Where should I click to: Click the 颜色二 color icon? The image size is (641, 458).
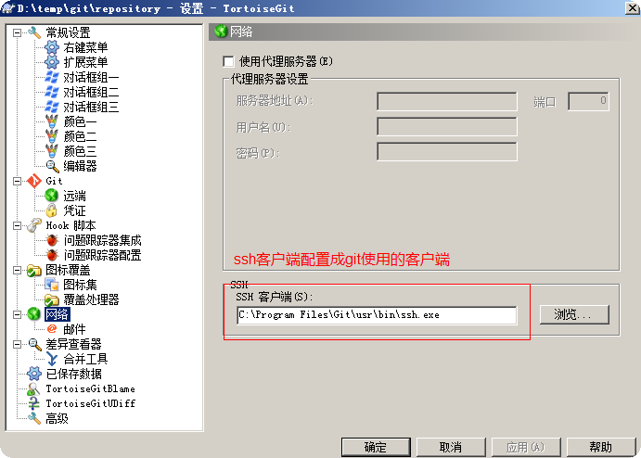click(52, 136)
